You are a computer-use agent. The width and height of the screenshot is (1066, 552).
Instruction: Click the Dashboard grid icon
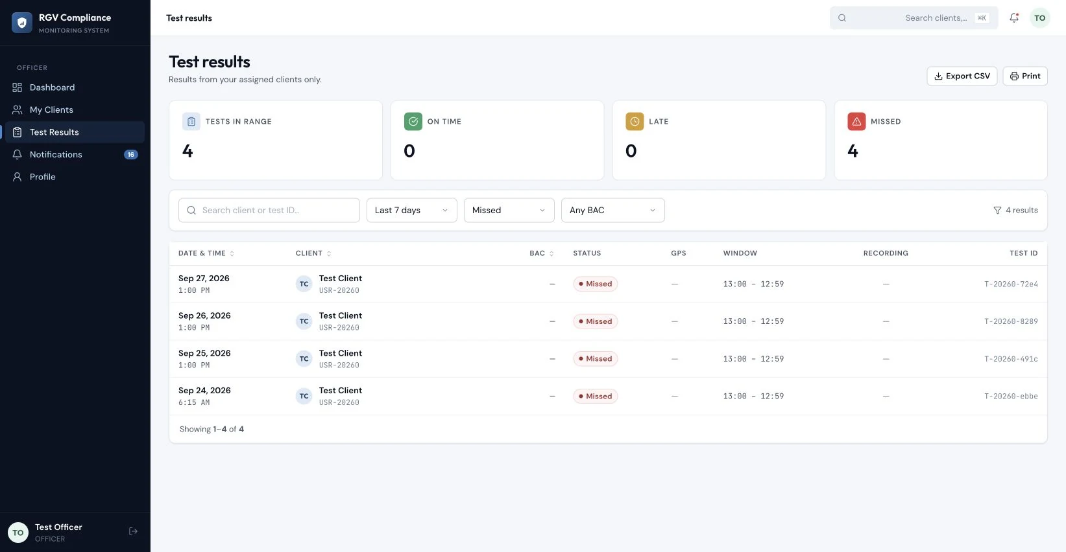click(x=18, y=87)
